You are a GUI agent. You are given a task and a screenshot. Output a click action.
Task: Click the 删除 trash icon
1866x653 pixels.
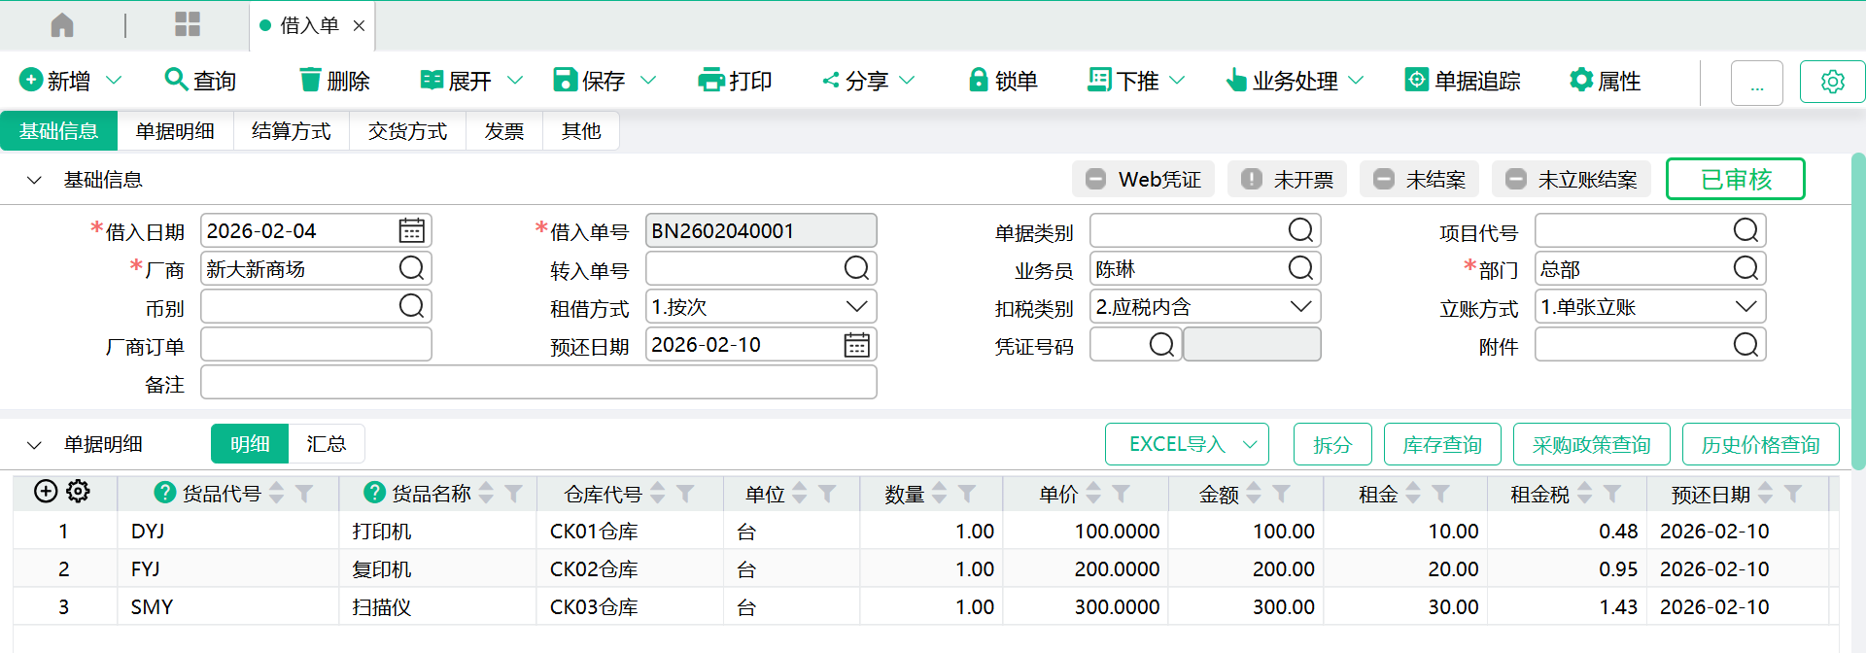(310, 80)
